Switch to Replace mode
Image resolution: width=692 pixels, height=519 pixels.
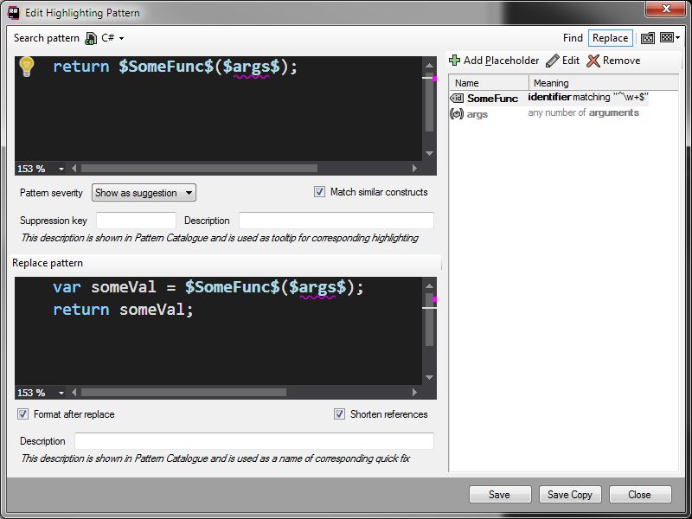point(611,38)
